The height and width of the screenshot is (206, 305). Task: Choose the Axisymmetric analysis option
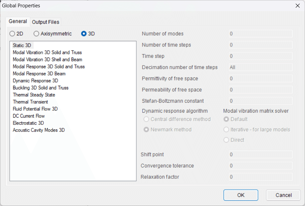pyautogui.click(x=37, y=34)
